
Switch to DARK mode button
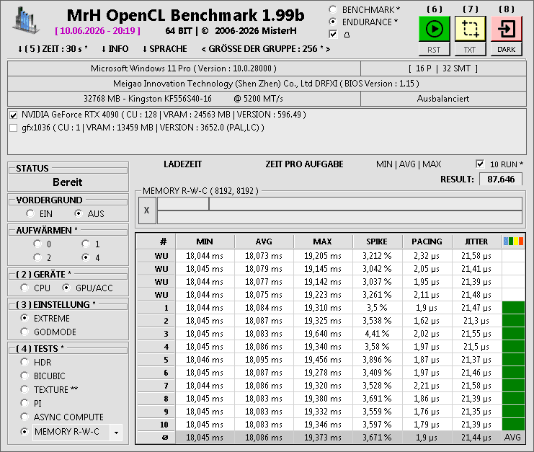click(506, 50)
